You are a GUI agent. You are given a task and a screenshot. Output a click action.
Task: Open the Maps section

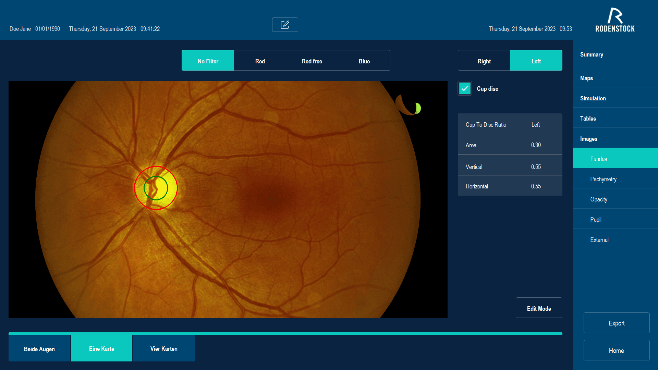click(x=586, y=78)
